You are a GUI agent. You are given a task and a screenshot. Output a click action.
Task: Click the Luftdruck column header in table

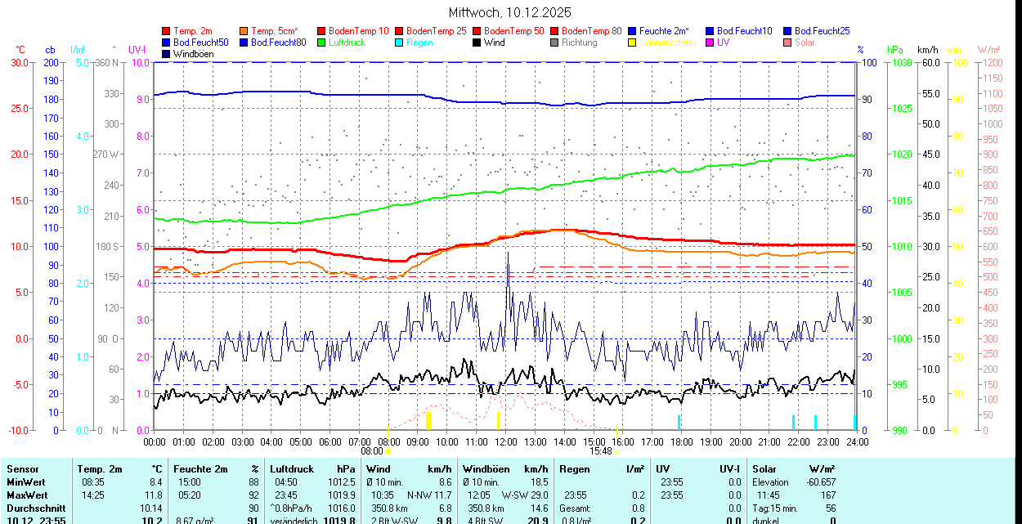click(292, 469)
